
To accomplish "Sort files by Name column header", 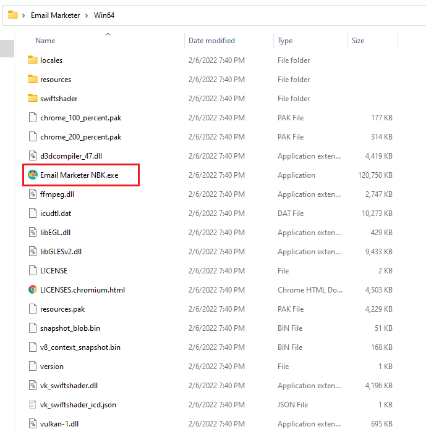I will coord(45,41).
